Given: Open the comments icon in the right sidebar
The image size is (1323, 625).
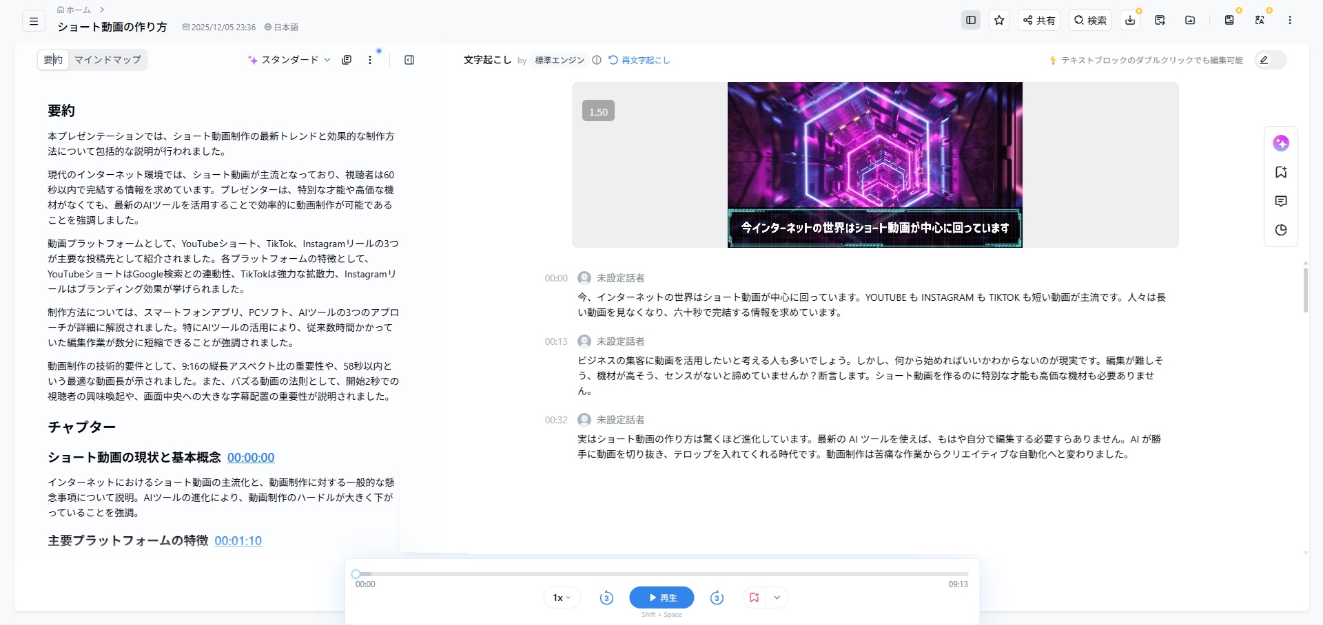Looking at the screenshot, I should tap(1281, 201).
